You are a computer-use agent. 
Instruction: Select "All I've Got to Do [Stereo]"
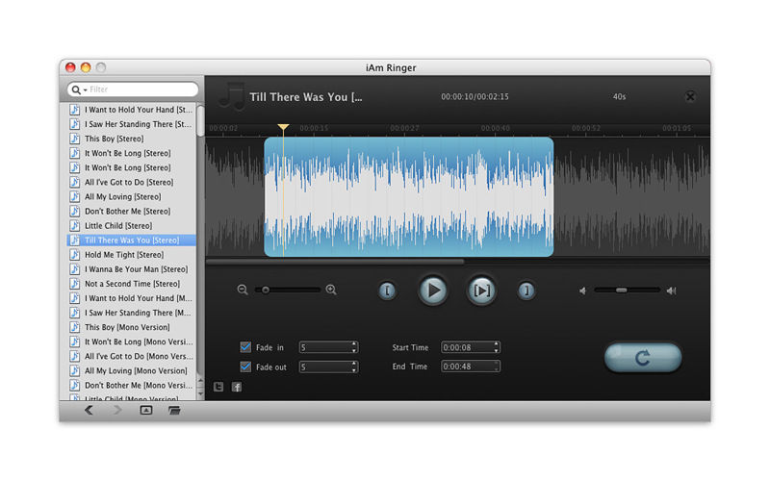point(131,182)
